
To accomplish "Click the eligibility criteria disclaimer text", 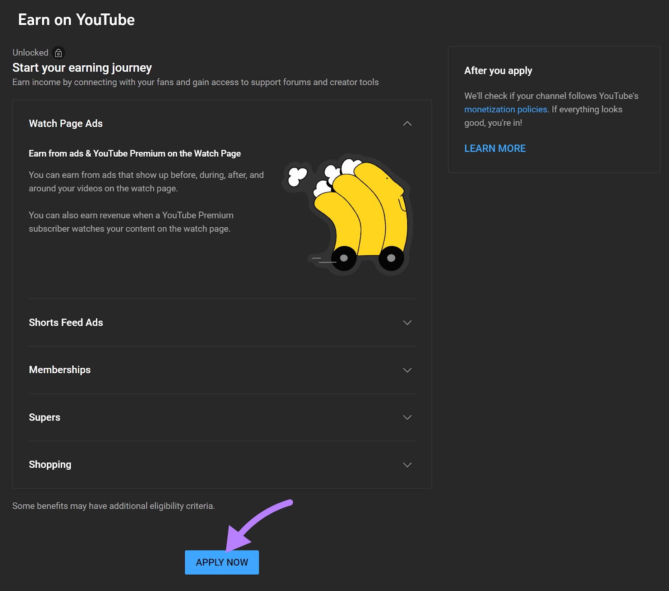I will 113,506.
